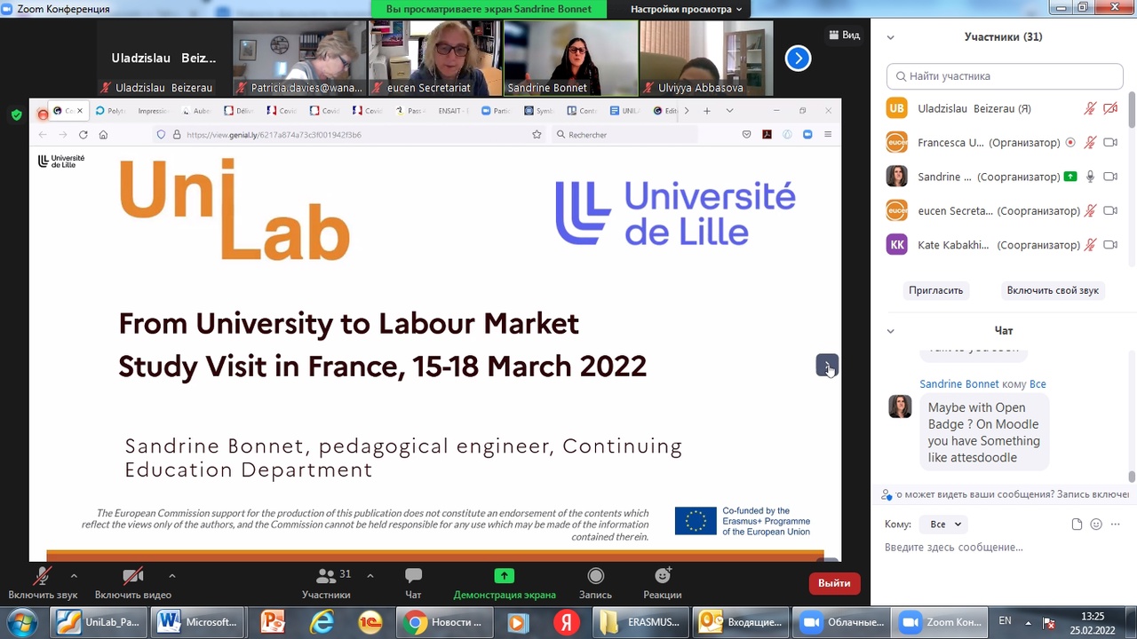Click the red recording indicator beside the shield
The width and height of the screenshot is (1137, 639).
point(43,114)
